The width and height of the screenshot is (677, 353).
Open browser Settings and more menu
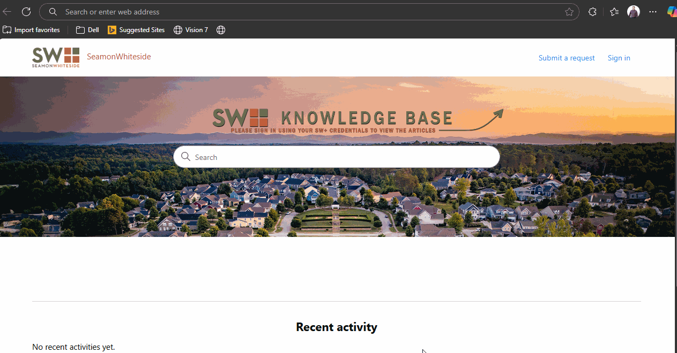(x=652, y=12)
